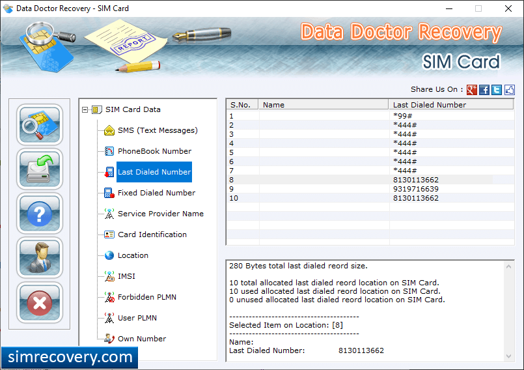Select SIM Card Data root label
524x370 pixels.
pyautogui.click(x=133, y=109)
